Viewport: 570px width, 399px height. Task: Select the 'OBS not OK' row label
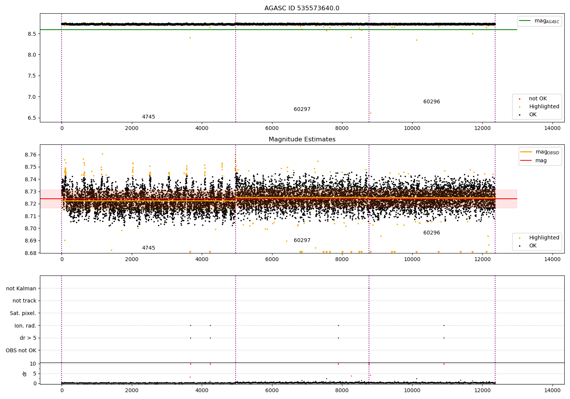21,350
